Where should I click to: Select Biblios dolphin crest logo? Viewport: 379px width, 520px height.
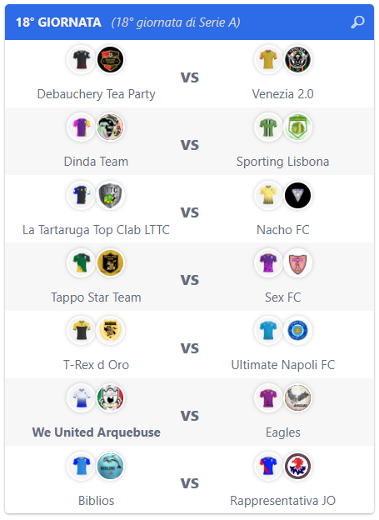[x=111, y=466]
